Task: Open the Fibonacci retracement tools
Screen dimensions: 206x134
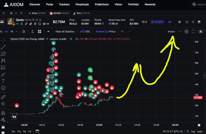Action: coord(3,54)
